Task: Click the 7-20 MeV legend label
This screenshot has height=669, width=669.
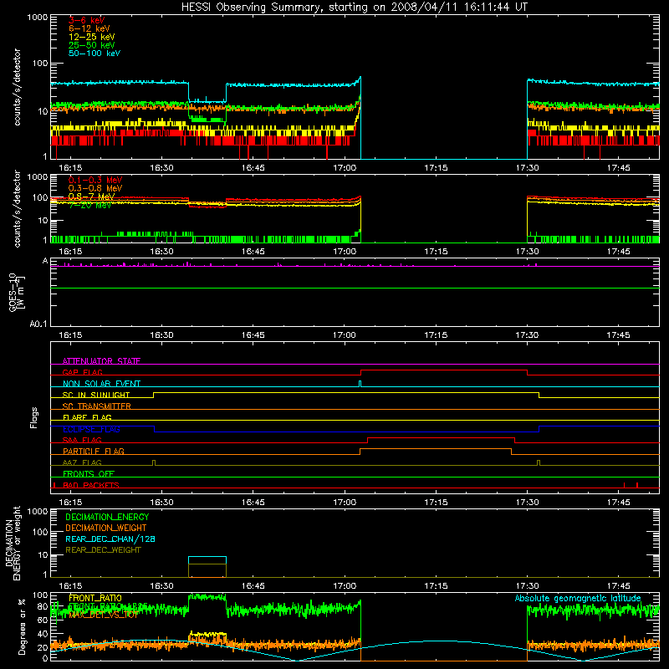Action: [x=89, y=205]
